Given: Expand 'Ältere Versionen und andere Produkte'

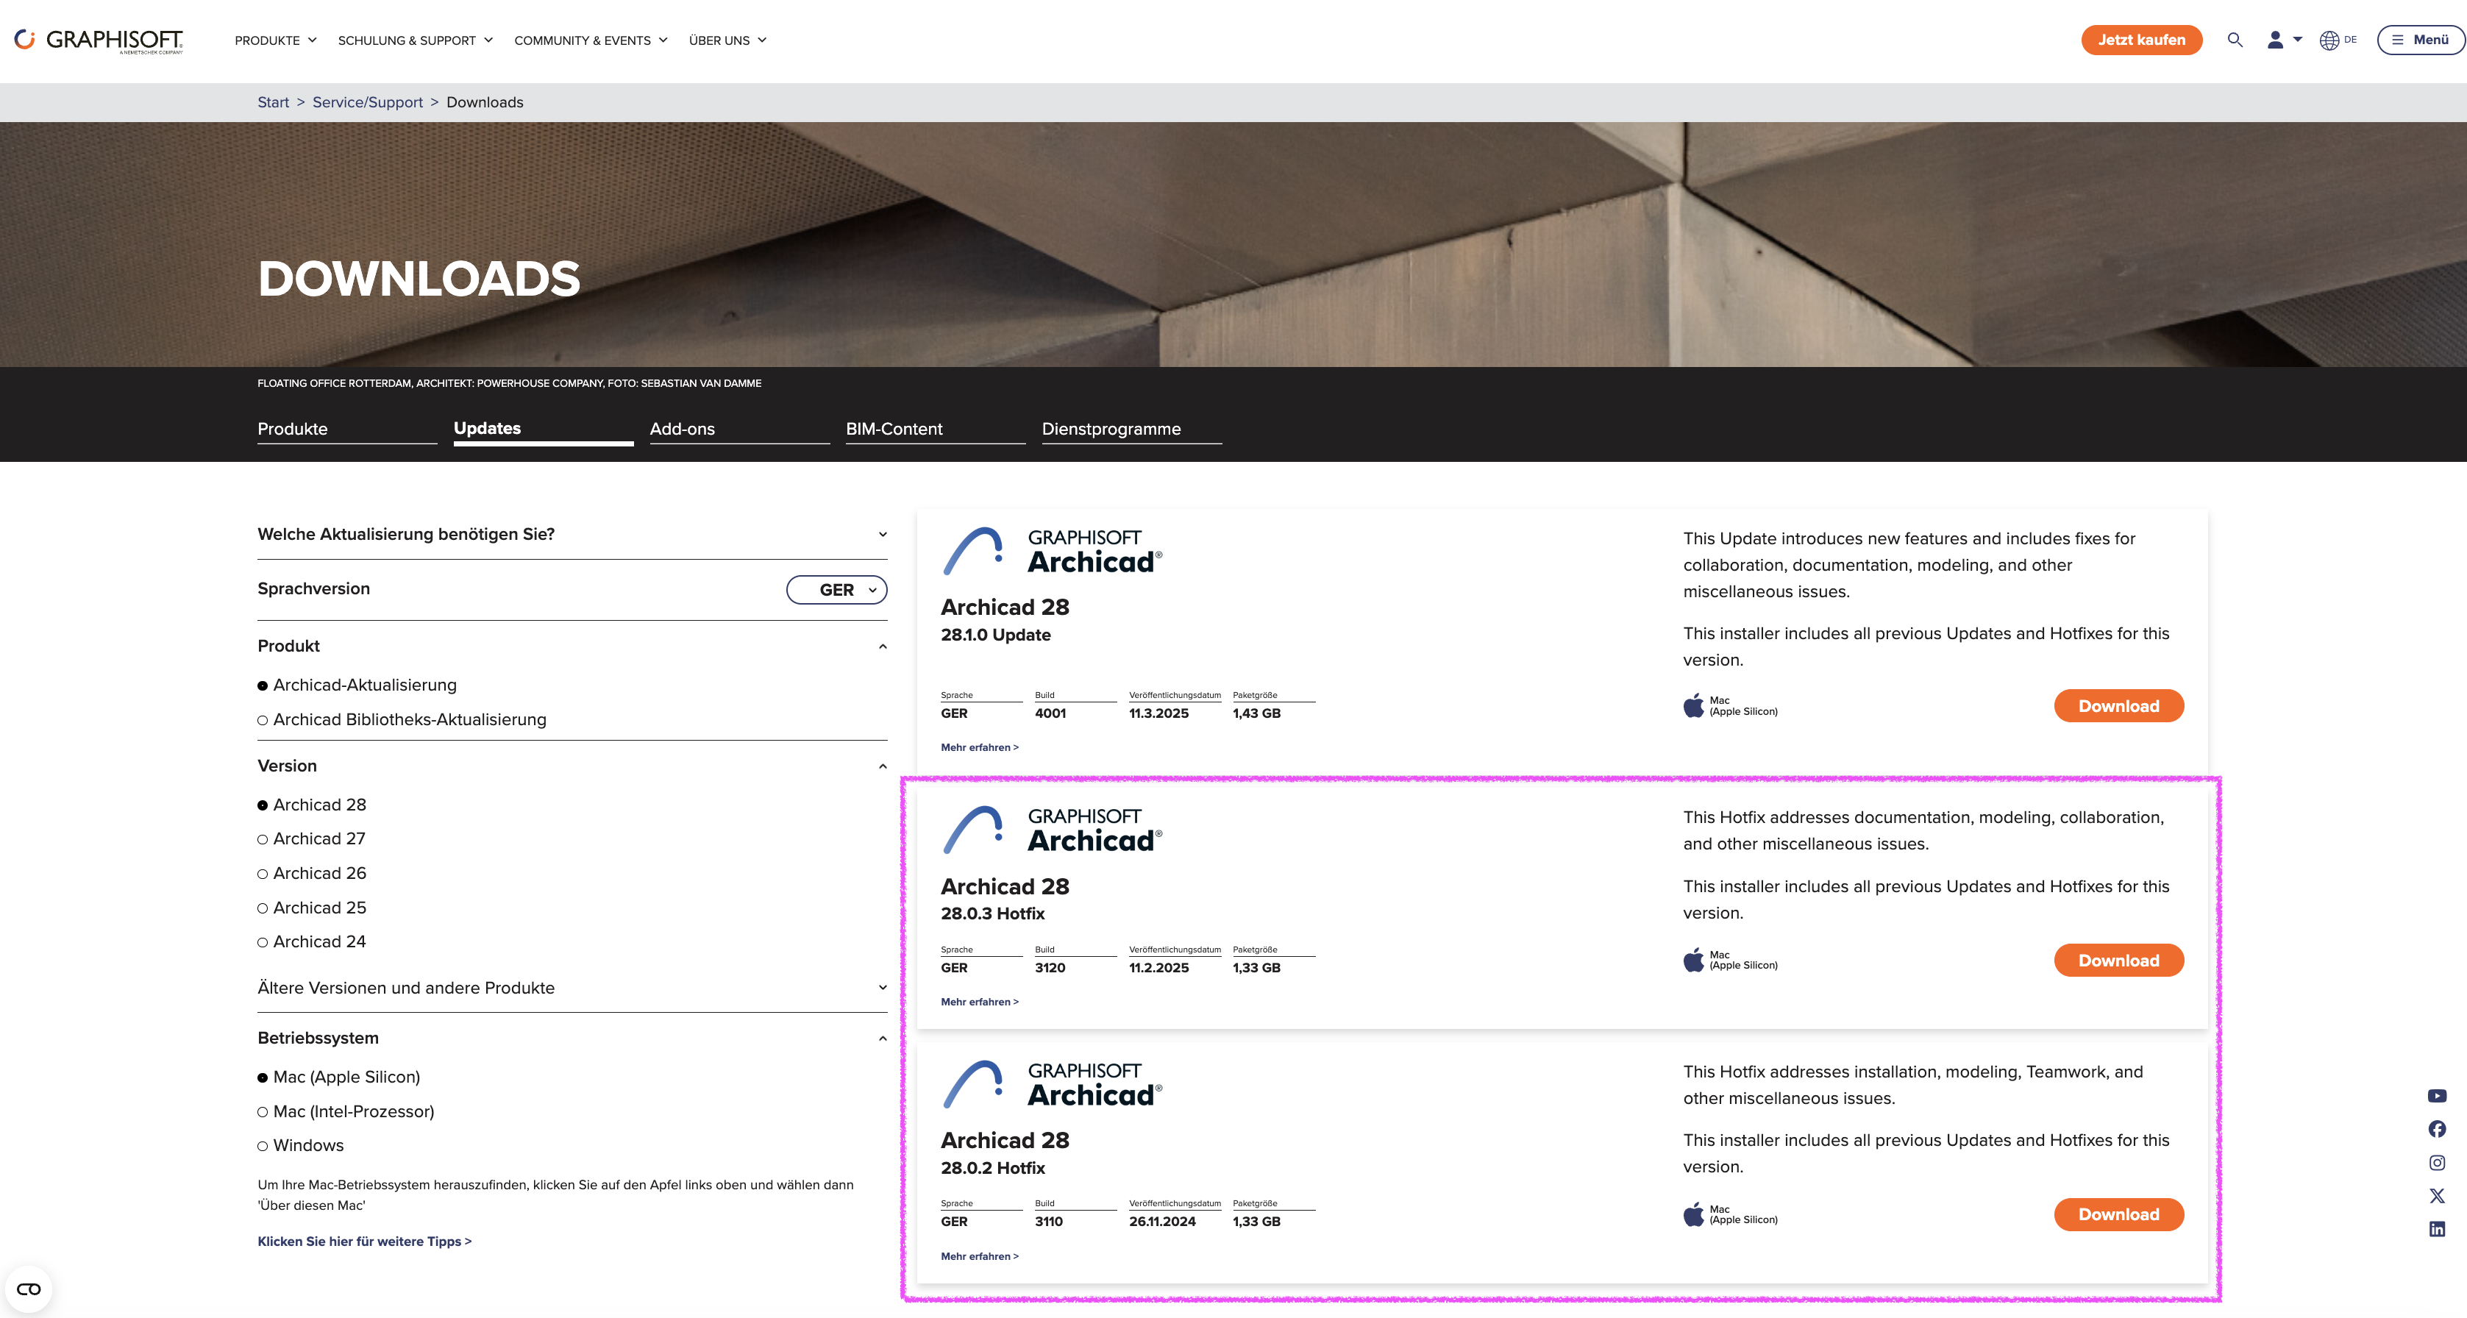Looking at the screenshot, I should coord(573,988).
